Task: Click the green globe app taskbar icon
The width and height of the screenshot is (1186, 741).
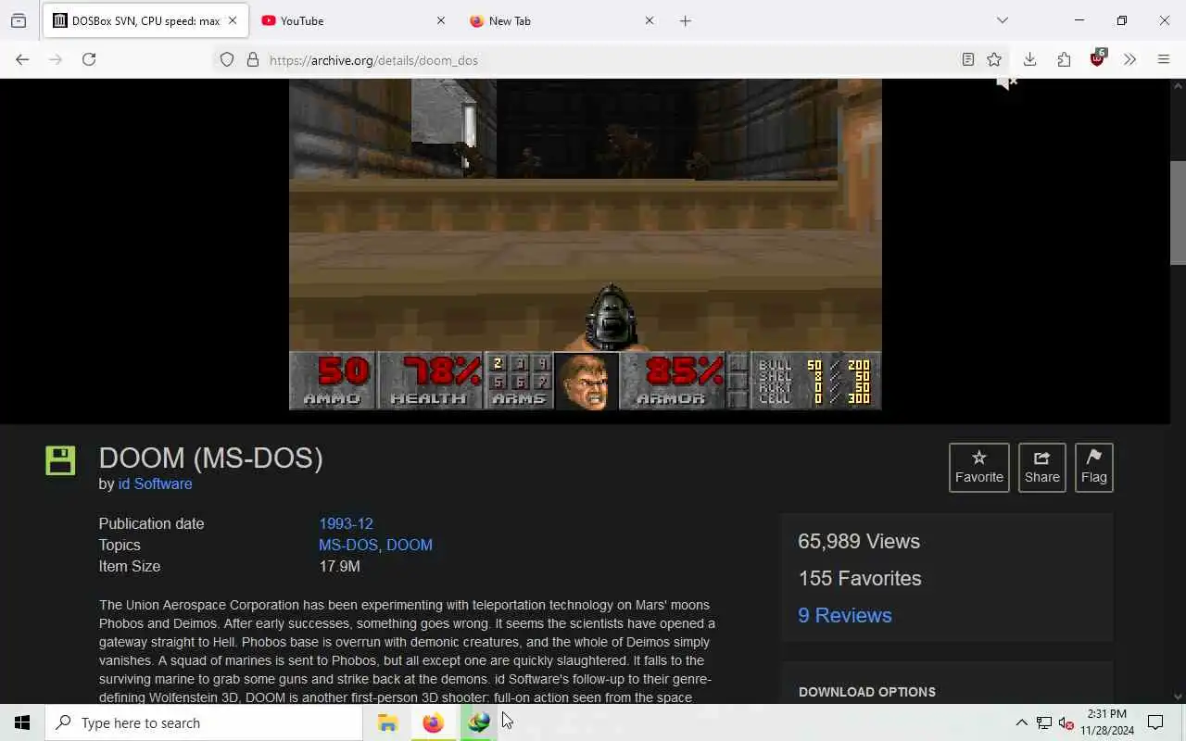Action: [478, 722]
